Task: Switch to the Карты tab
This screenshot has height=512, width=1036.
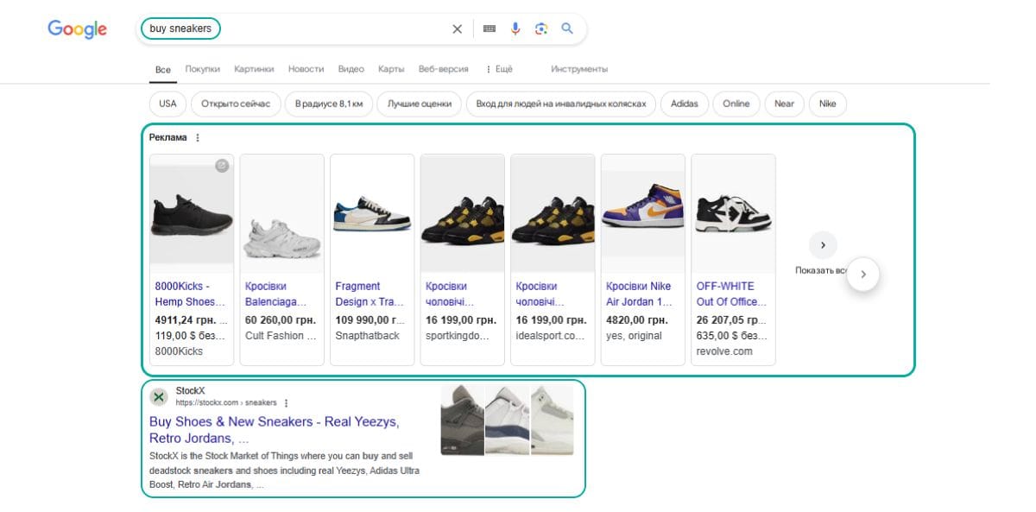Action: [x=391, y=69]
